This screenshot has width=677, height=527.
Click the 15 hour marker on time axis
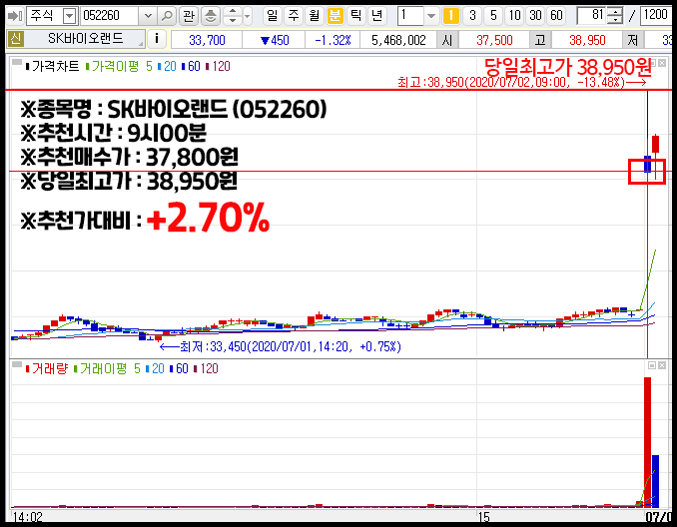tap(484, 517)
